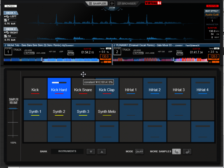Toggle Vinyl Mode on Player 2

150,53
